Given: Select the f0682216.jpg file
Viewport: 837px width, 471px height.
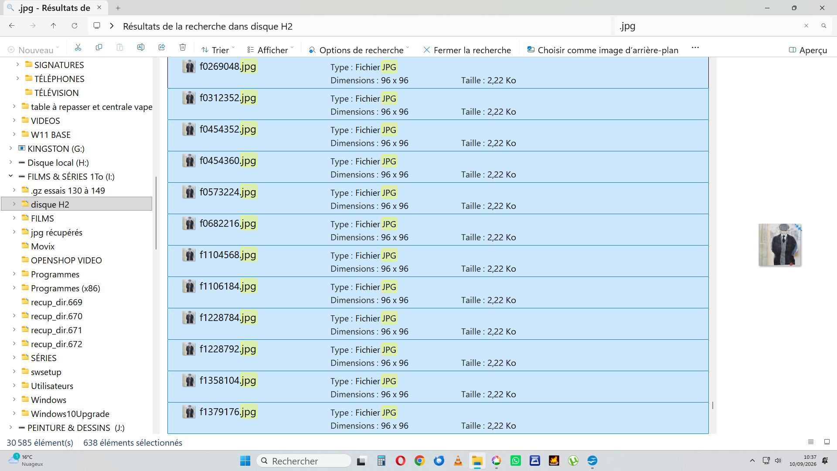Looking at the screenshot, I should coord(438,230).
